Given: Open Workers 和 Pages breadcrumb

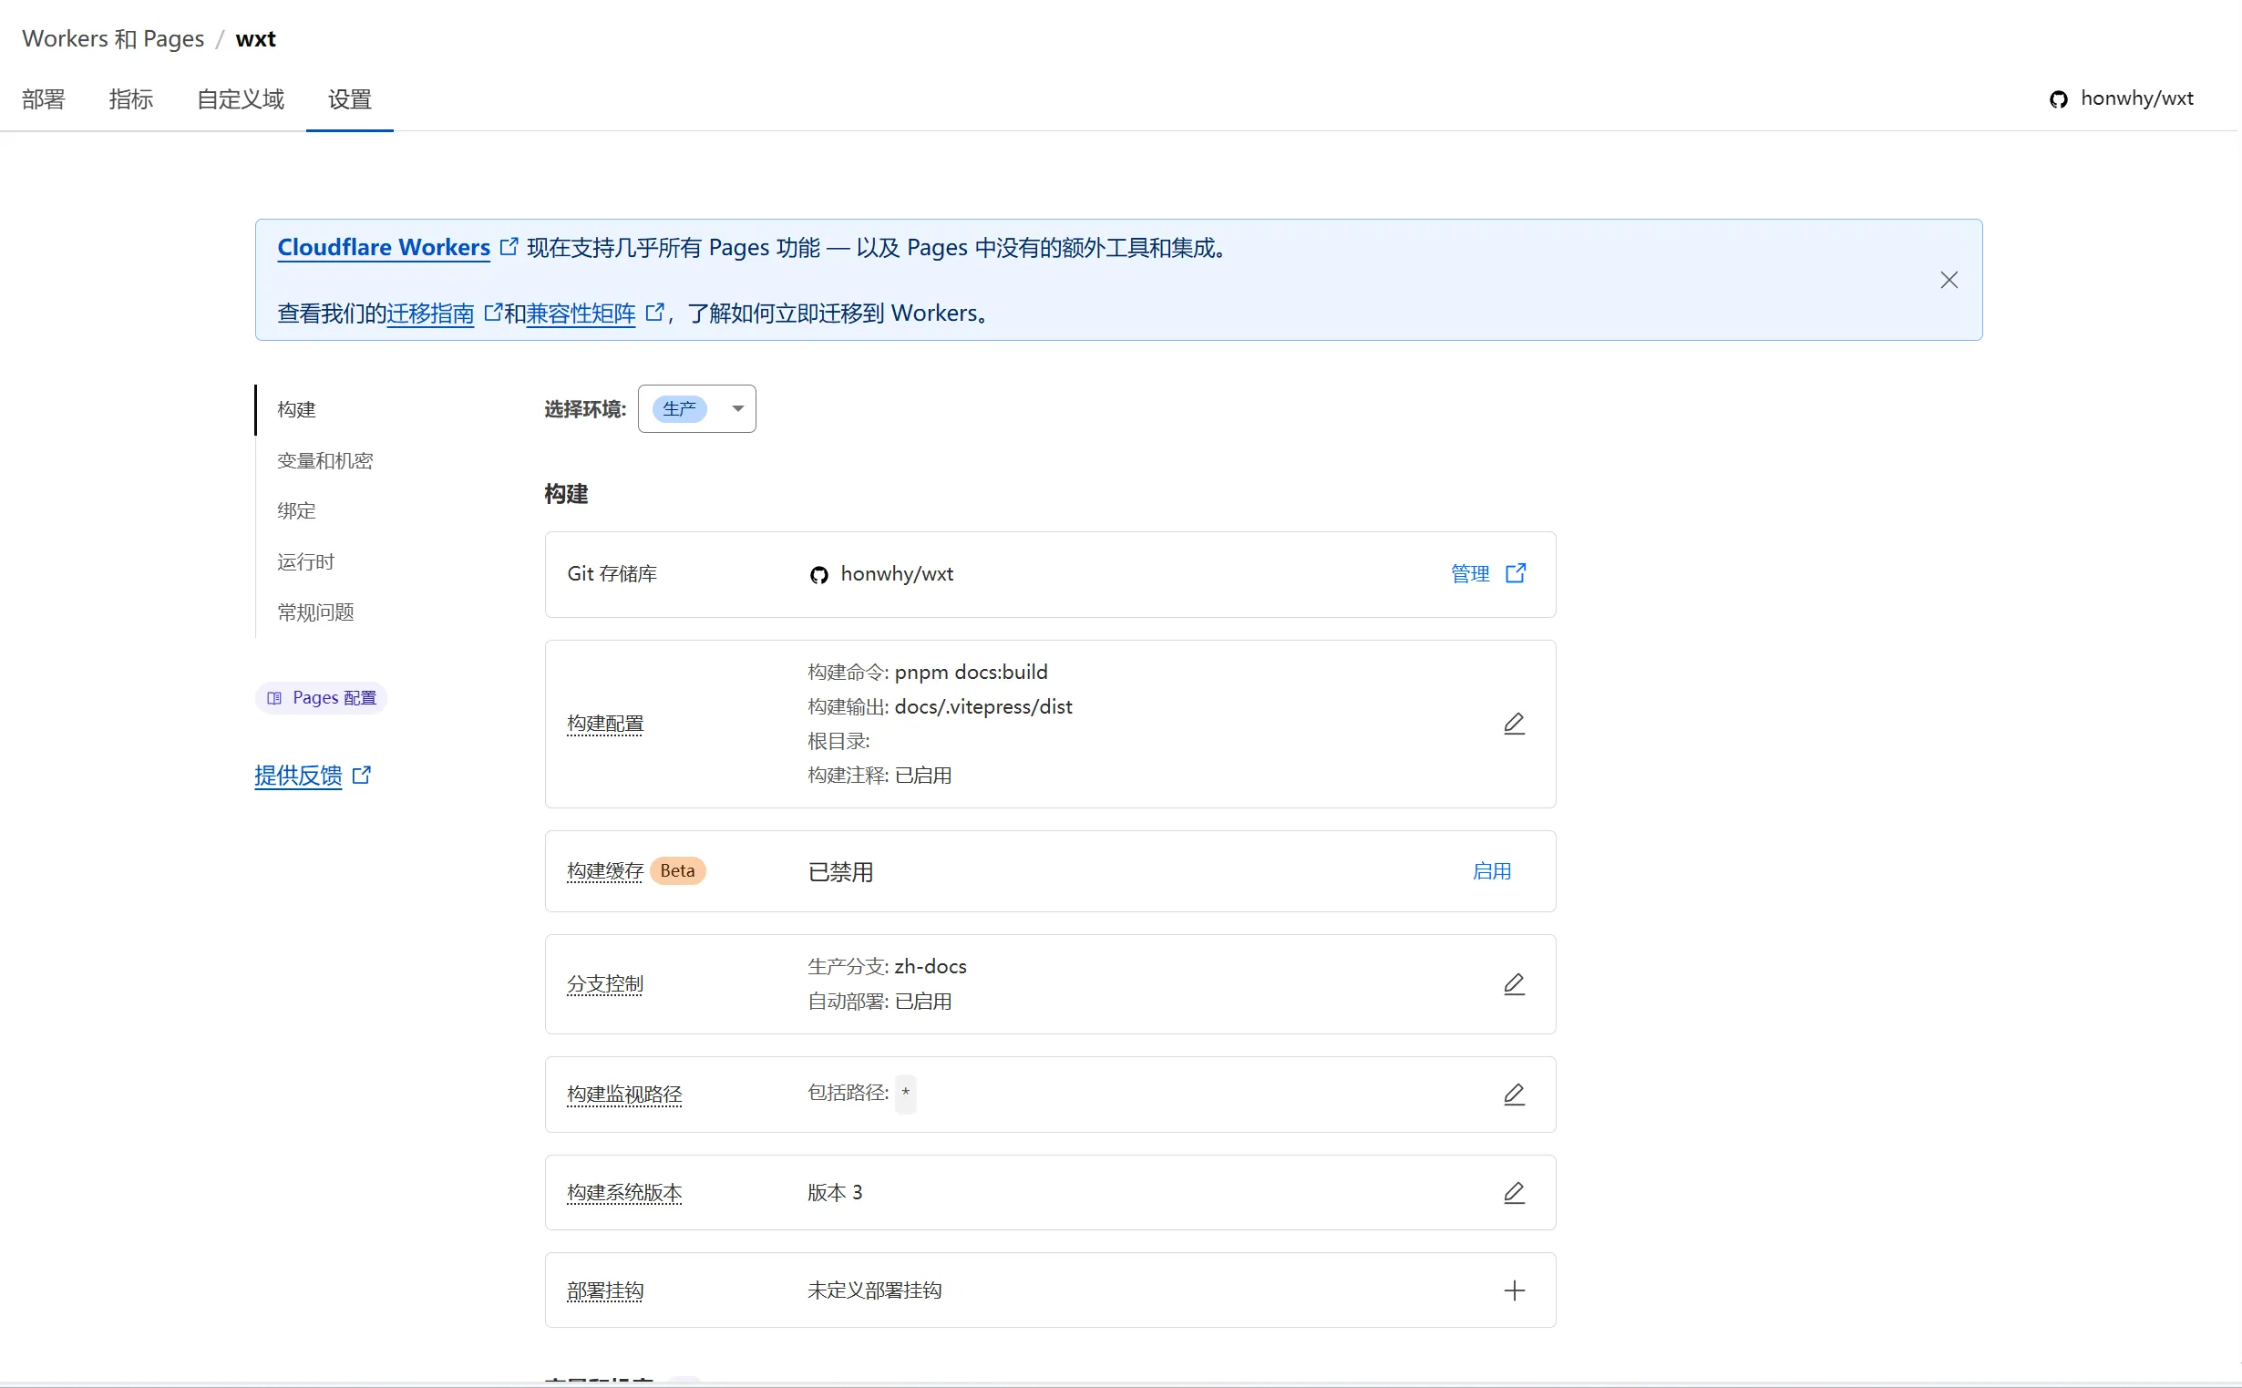Looking at the screenshot, I should point(113,38).
